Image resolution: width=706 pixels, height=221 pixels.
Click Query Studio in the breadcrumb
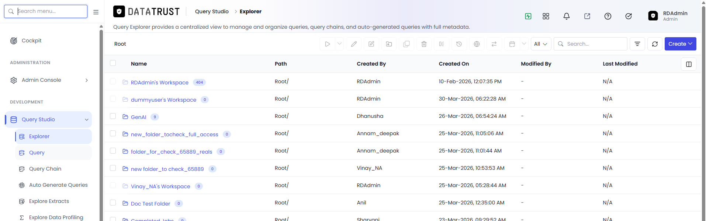(x=212, y=11)
